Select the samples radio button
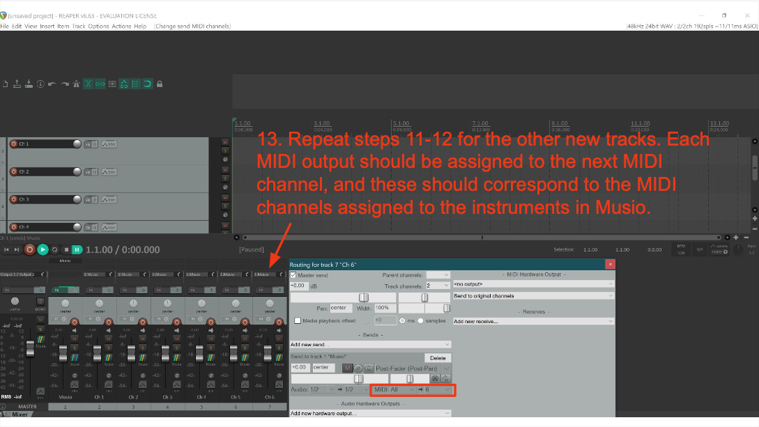This screenshot has width=759, height=427. [x=421, y=320]
